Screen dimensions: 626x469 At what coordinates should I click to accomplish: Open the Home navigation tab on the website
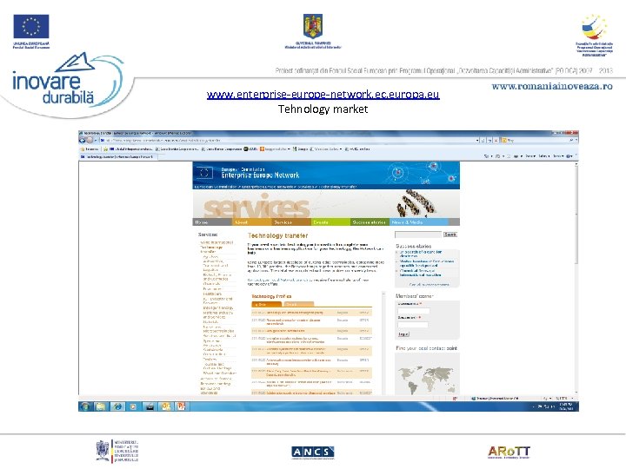point(212,222)
